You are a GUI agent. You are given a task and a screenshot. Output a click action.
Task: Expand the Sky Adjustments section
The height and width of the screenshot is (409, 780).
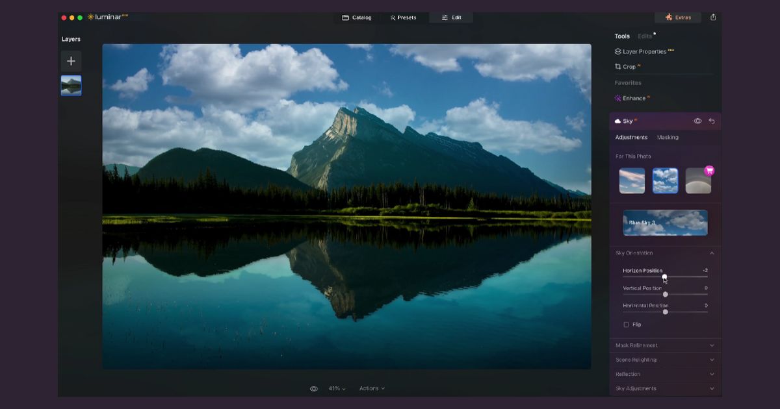(665, 388)
